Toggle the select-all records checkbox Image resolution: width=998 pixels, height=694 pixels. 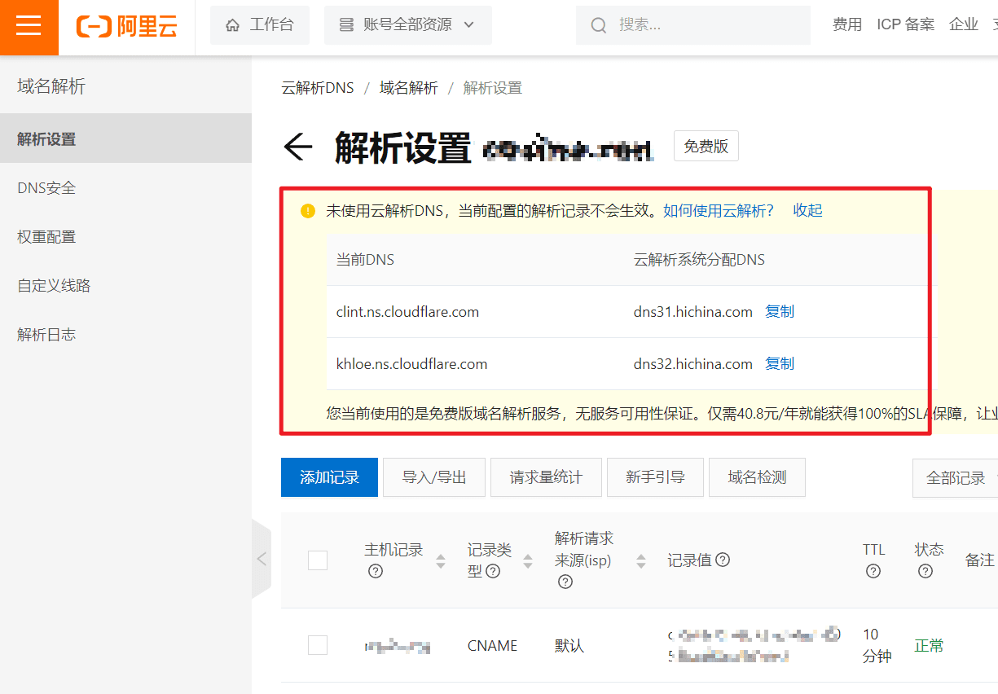click(x=318, y=560)
